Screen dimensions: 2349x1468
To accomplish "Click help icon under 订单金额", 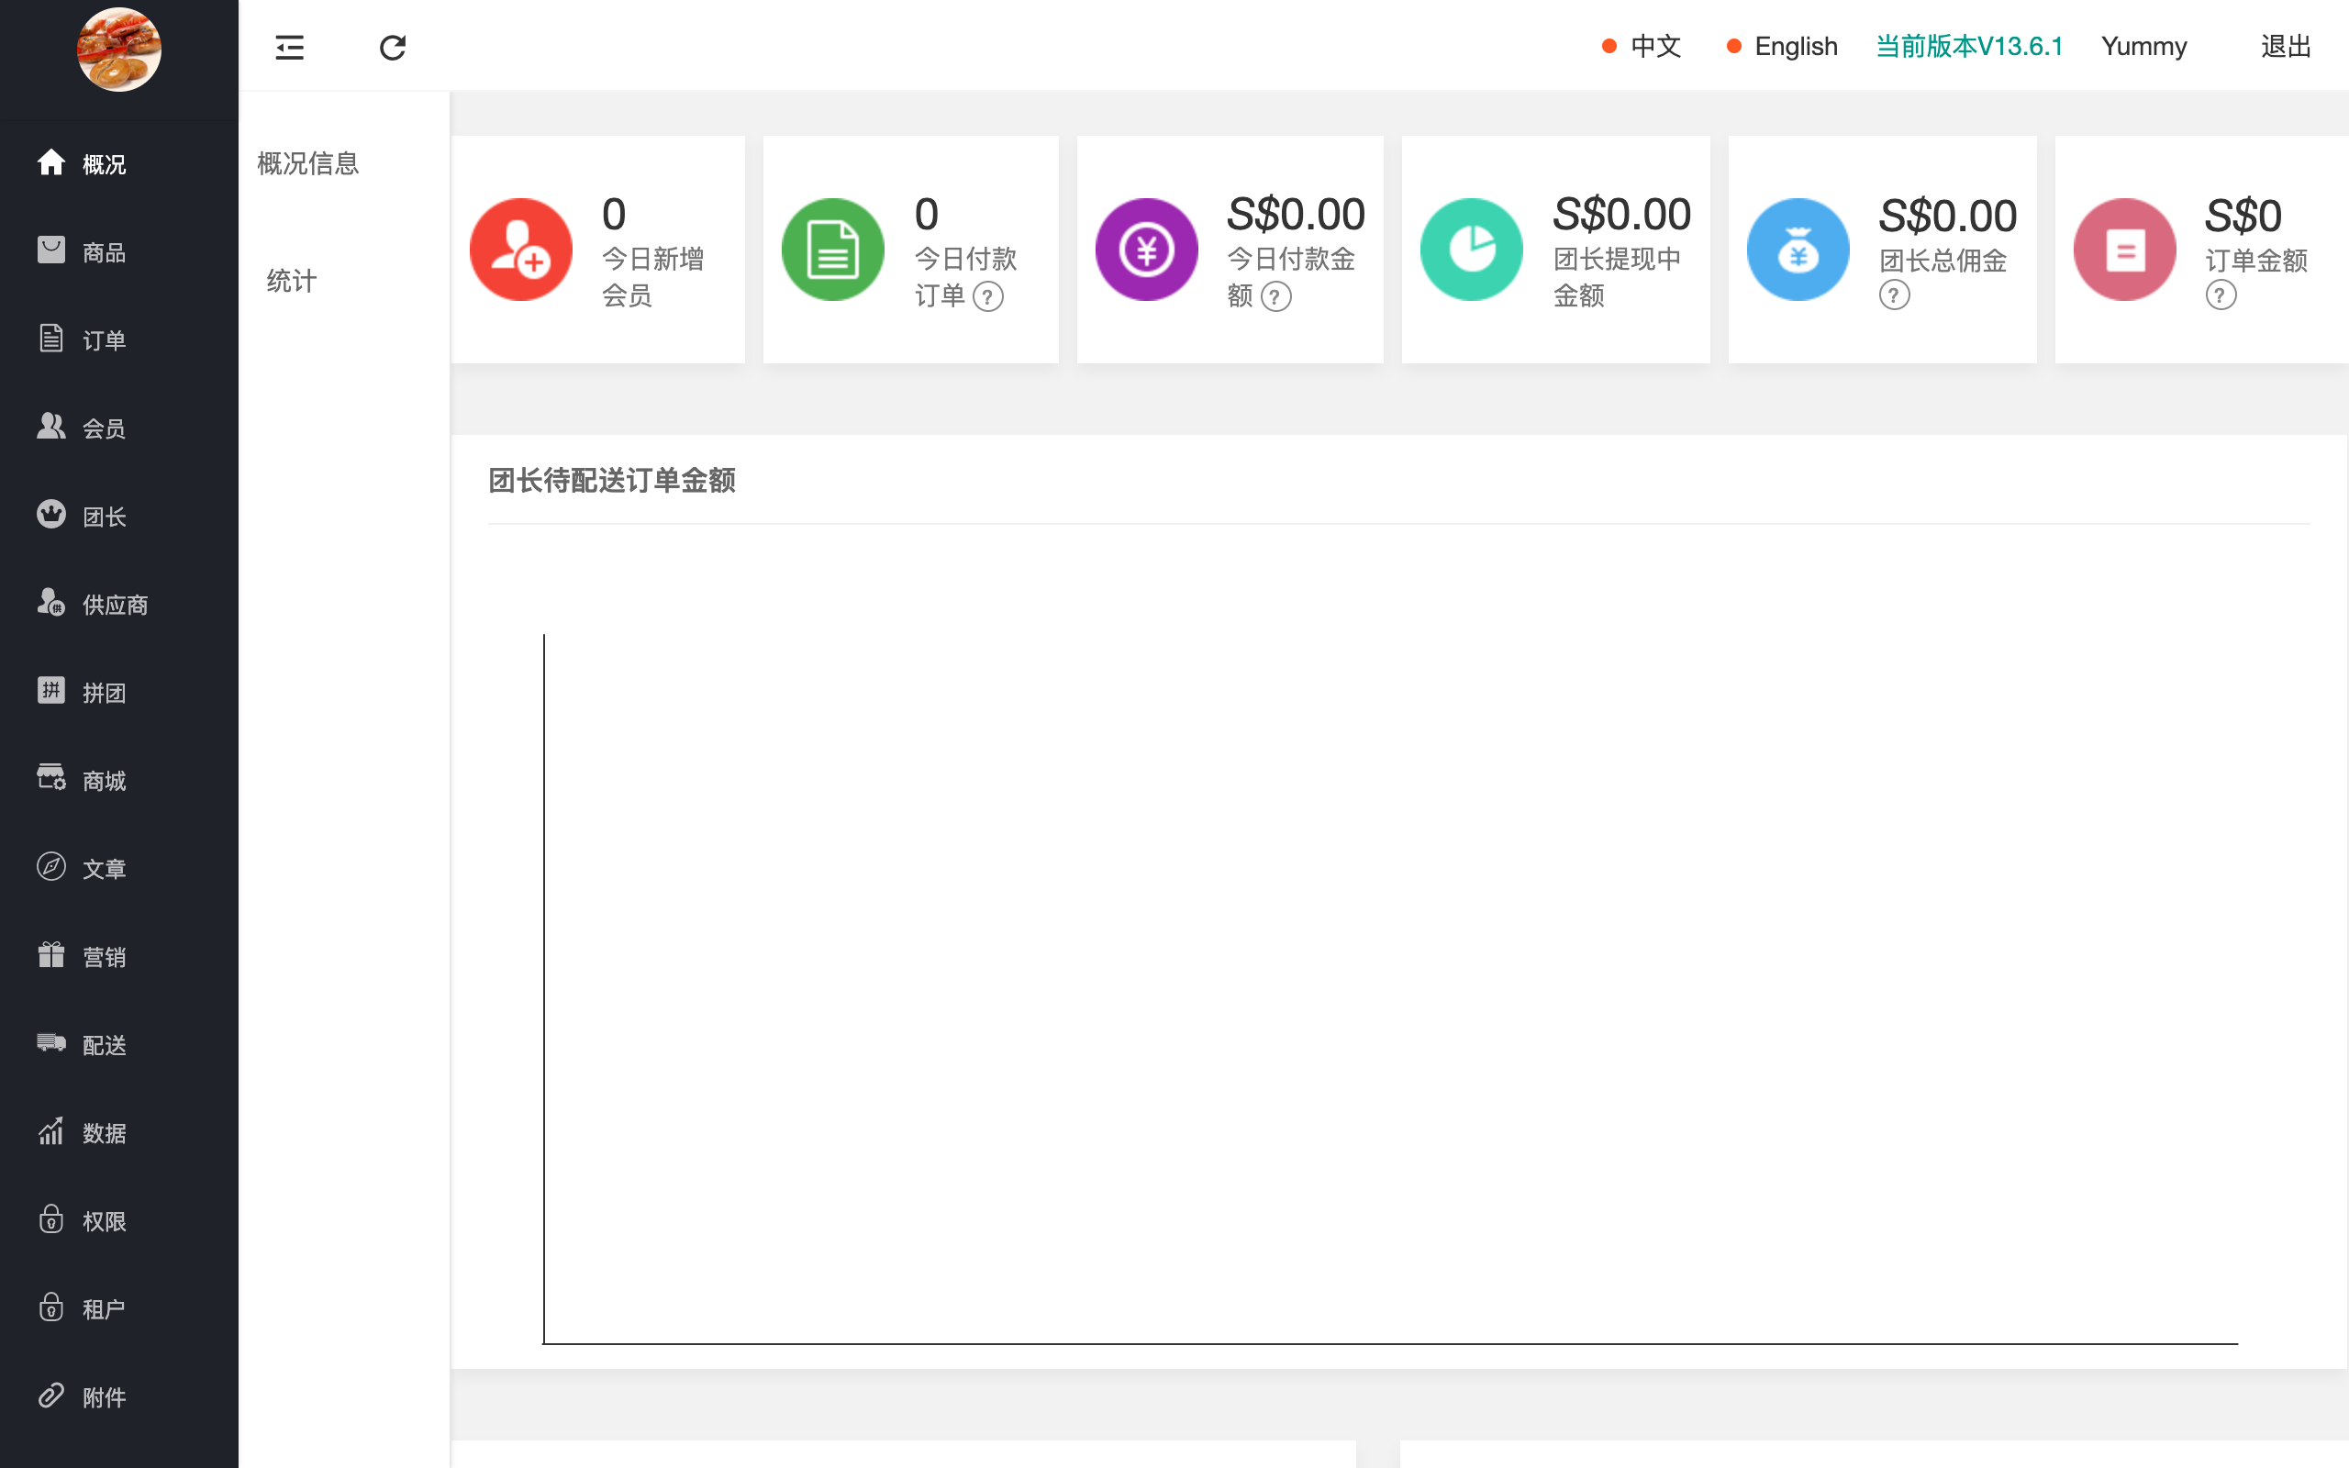I will [2221, 295].
